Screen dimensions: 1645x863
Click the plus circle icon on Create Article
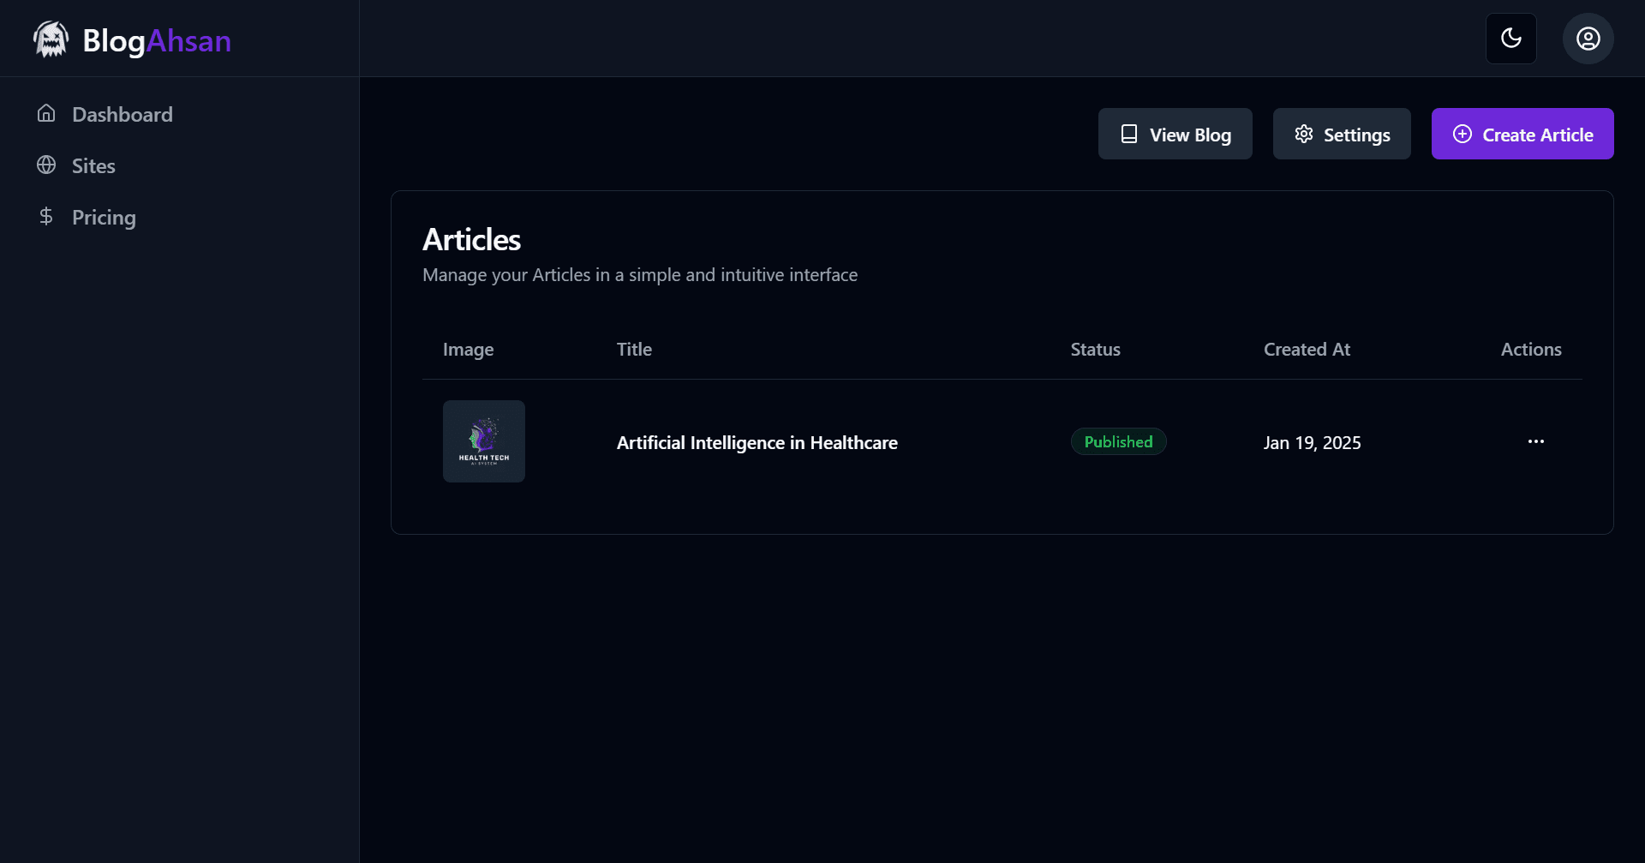click(x=1463, y=134)
